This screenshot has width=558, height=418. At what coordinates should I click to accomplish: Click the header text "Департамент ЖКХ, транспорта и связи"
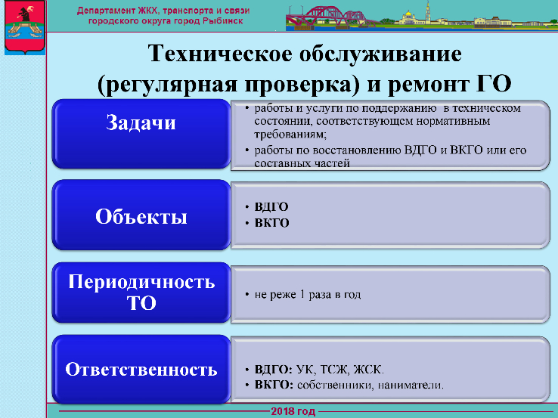(x=163, y=11)
